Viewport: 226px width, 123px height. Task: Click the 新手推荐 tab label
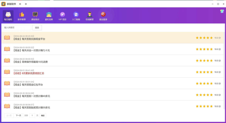click(22, 20)
